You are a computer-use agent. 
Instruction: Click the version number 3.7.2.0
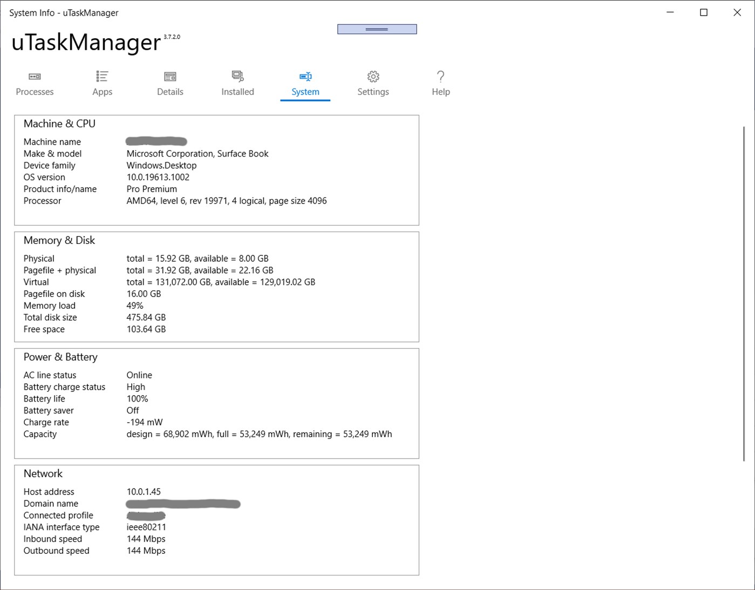pyautogui.click(x=171, y=36)
